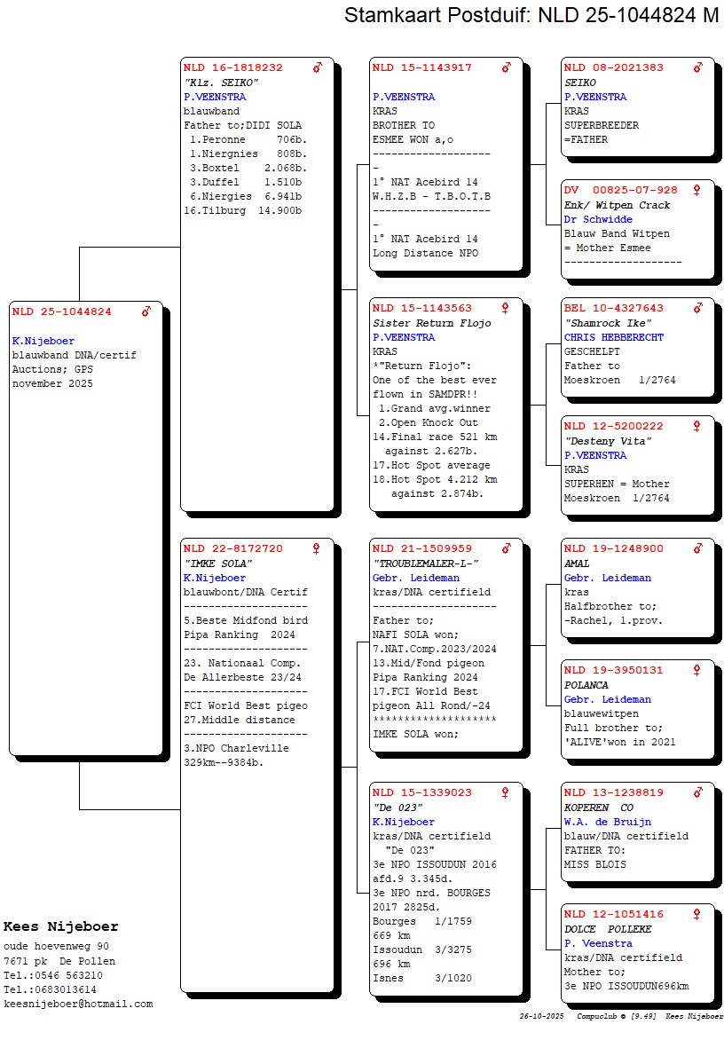This screenshot has width=724, height=1040.
Task: Click the female symbol on NLD 12-1051416 card
Action: point(697,914)
